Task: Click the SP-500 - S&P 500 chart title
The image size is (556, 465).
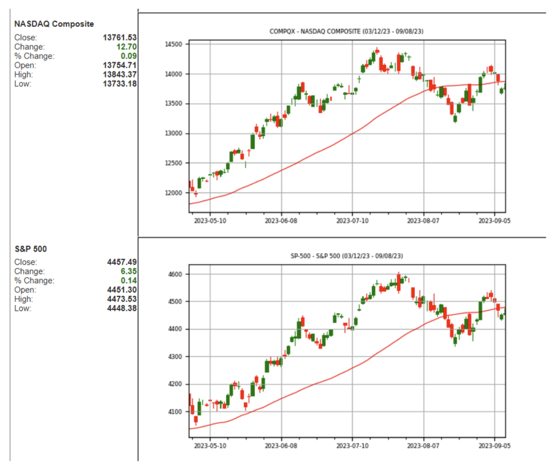Action: 346,256
